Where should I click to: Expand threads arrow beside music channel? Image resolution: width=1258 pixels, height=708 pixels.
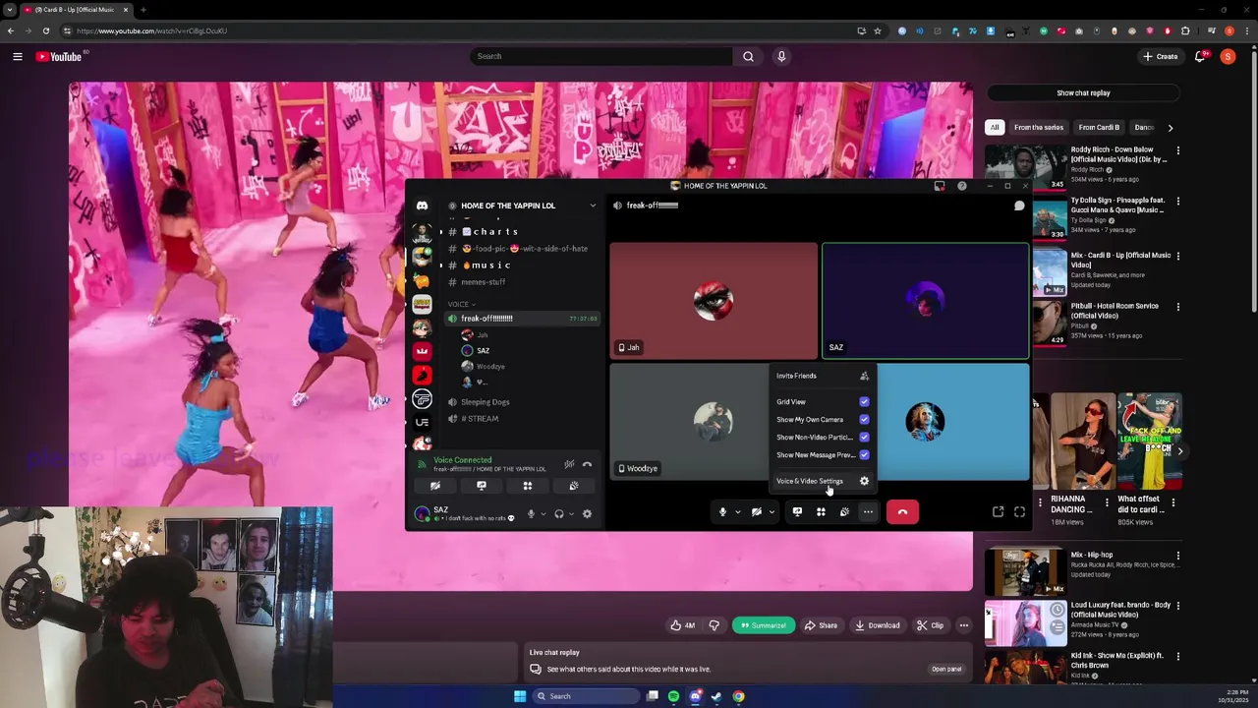(x=441, y=265)
